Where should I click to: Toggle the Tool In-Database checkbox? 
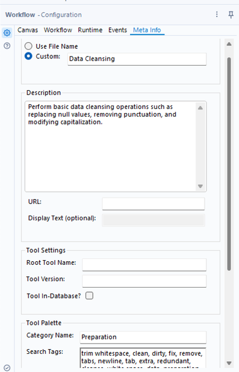(x=89, y=296)
